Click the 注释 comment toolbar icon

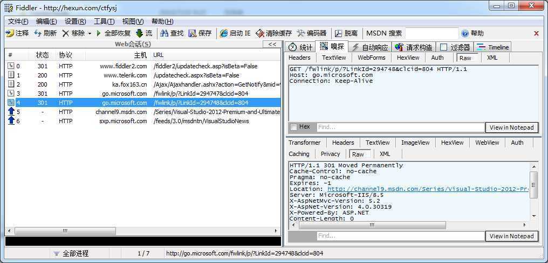(x=10, y=33)
